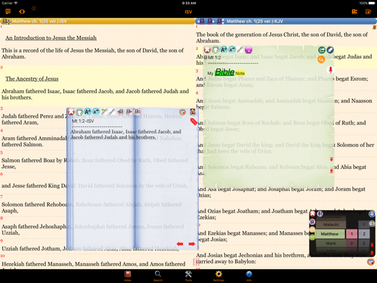The width and height of the screenshot is (377, 283).
Task: Open the brown picture icon in blue popup corner
Action: click(193, 112)
